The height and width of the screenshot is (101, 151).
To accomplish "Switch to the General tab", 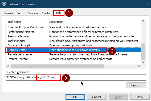I will pos(9,13).
